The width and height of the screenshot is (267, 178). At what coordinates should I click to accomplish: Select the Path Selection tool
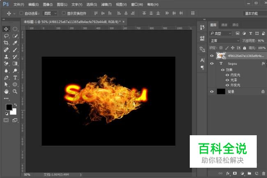point(6,85)
